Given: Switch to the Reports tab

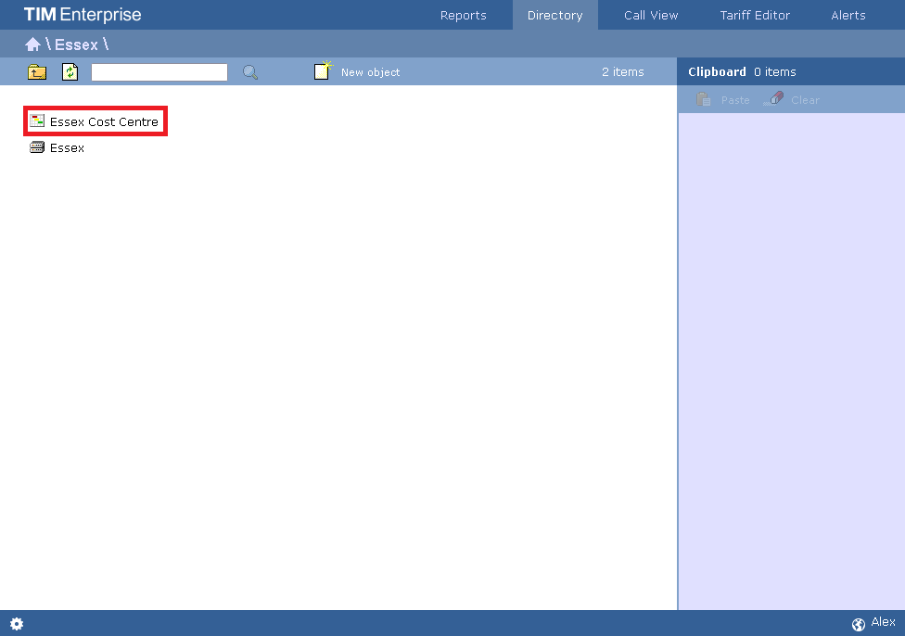Looking at the screenshot, I should 463,16.
